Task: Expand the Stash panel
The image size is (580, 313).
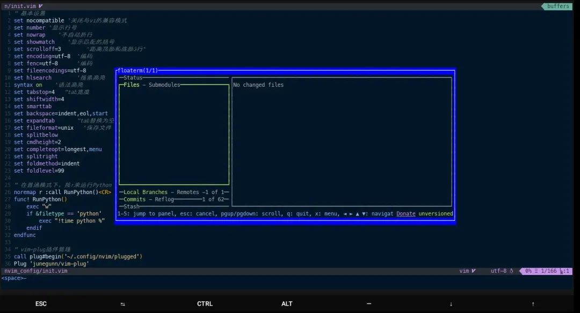Action: [132, 207]
